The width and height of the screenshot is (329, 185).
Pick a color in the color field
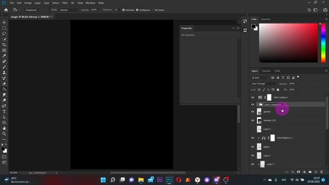pos(288,43)
